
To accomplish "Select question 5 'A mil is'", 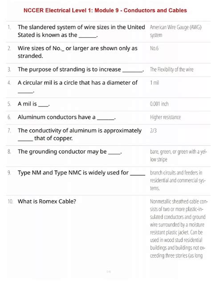I will tap(34, 104).
